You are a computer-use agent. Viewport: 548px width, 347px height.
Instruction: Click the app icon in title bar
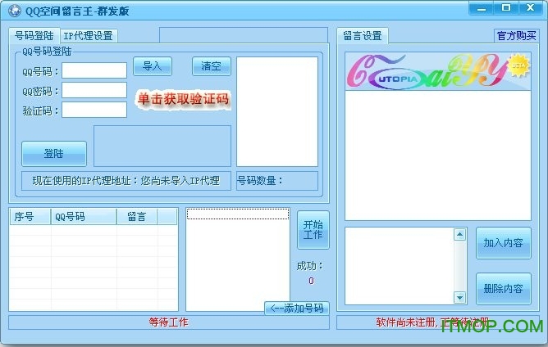(x=14, y=11)
